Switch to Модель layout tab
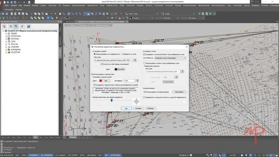Screen dimensions: 279x157 [x=73, y=137]
